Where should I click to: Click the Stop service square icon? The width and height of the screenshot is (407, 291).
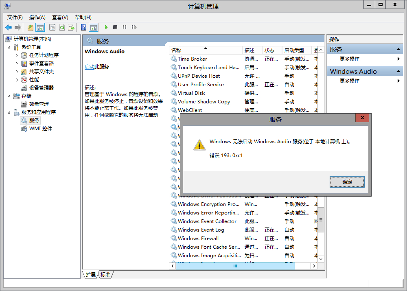pyautogui.click(x=115, y=27)
